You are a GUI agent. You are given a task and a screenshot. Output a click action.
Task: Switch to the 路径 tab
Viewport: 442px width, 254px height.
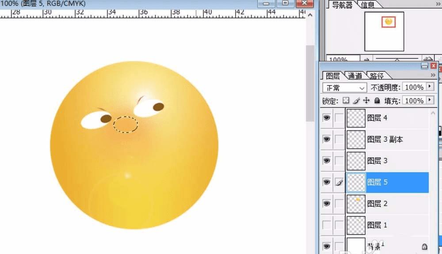point(377,76)
